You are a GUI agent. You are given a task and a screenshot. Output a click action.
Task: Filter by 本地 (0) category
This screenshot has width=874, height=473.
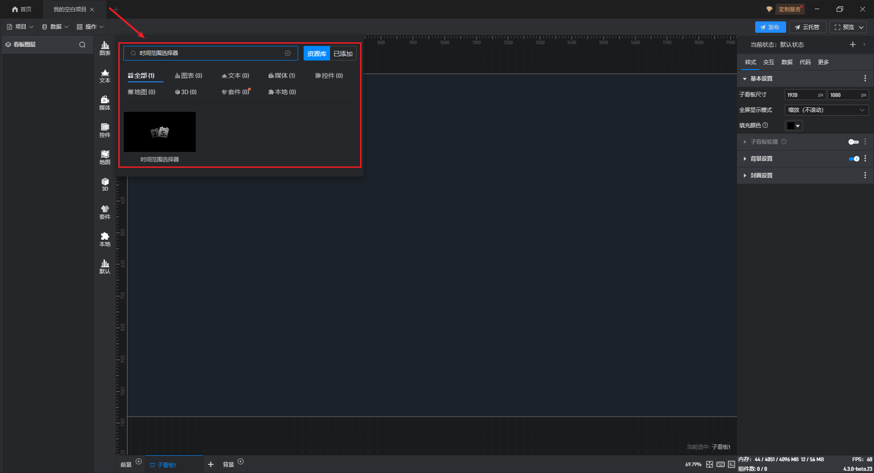282,92
